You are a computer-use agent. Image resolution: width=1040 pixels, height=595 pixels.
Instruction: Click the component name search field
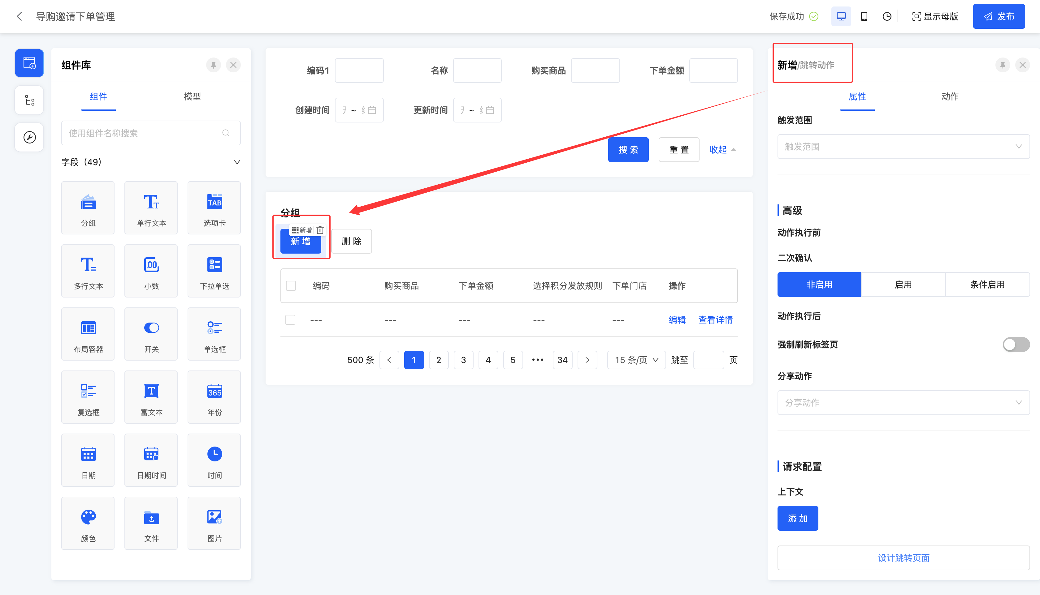coord(143,133)
